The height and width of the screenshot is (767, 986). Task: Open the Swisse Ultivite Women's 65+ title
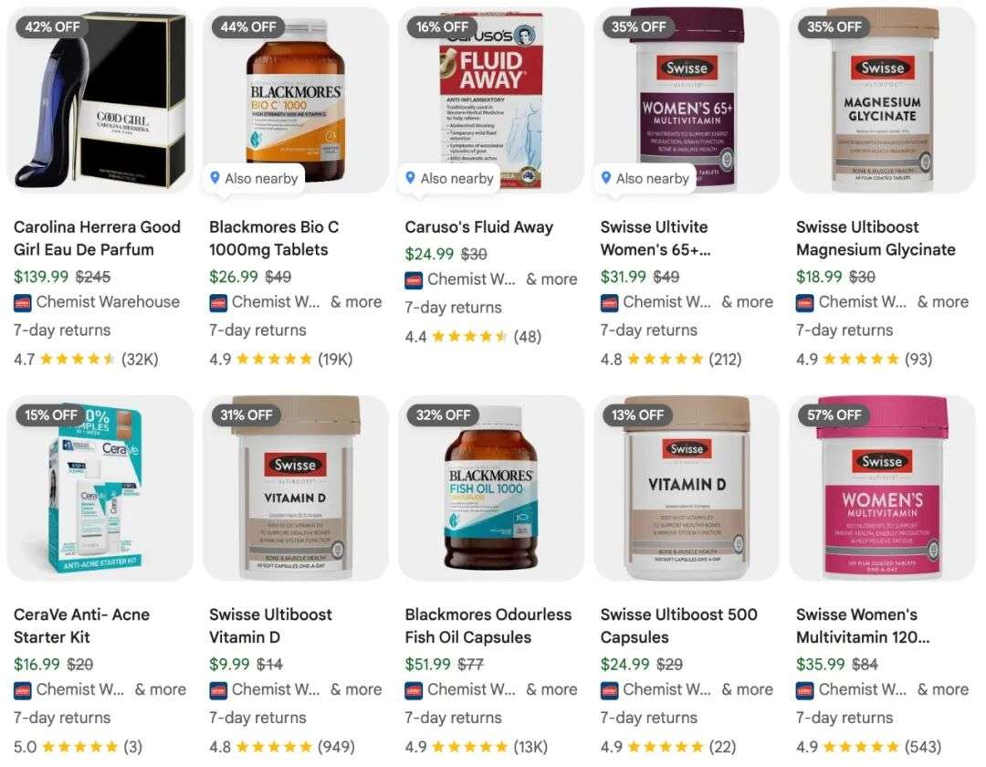pos(656,238)
